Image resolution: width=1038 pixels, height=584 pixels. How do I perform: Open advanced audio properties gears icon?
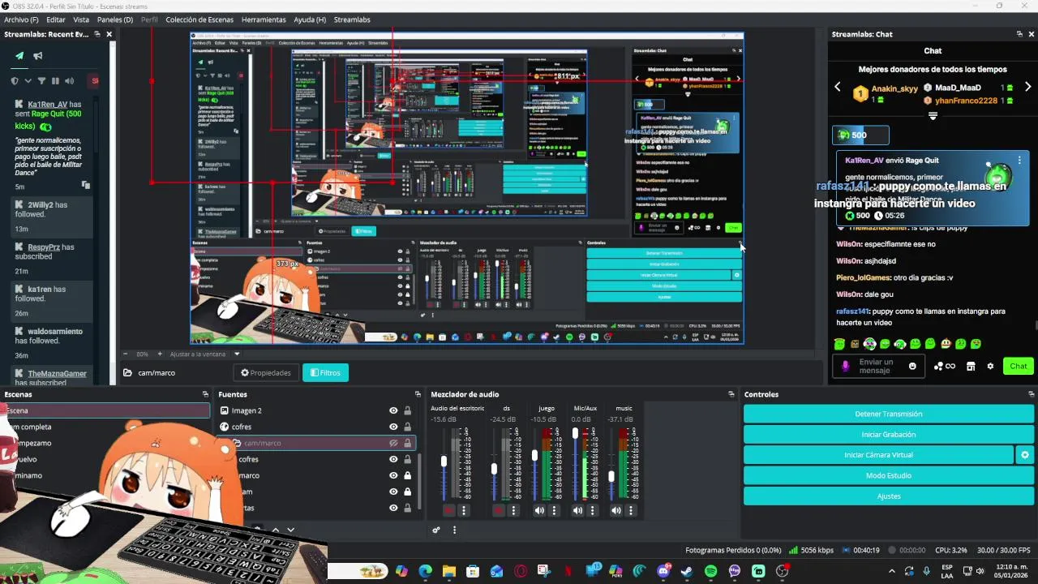(x=436, y=530)
